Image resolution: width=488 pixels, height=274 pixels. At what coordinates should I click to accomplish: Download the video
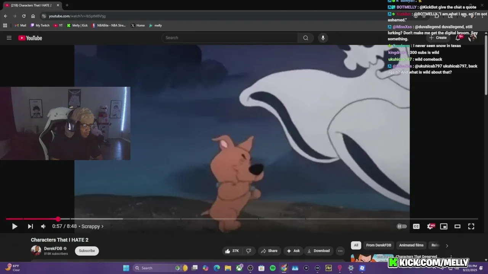coord(318,251)
